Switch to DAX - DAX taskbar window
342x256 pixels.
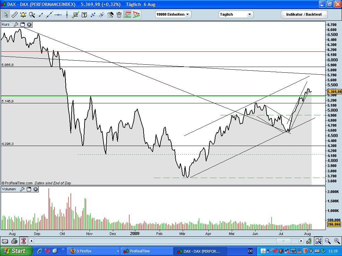(200, 251)
